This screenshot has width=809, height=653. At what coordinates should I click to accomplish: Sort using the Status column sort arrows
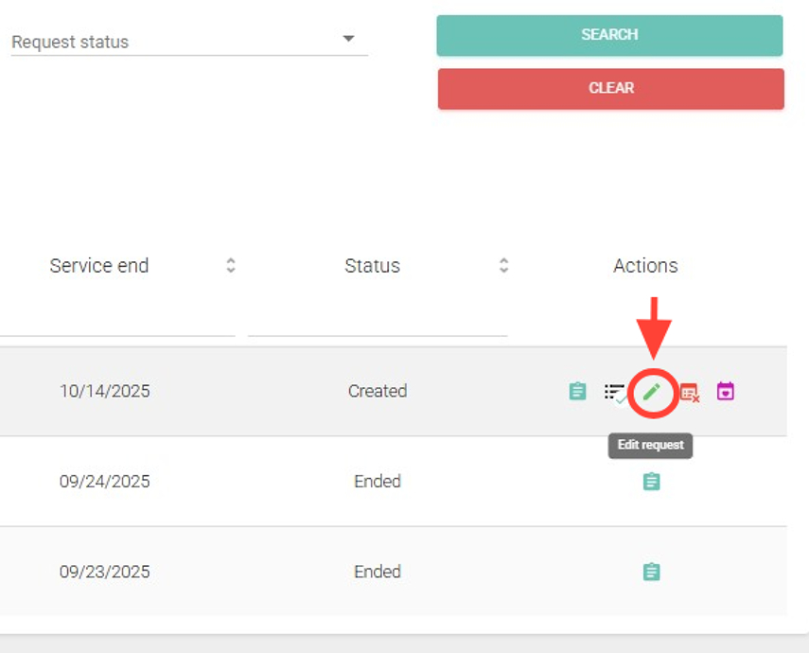tap(503, 266)
